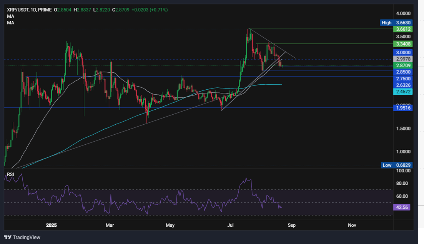This screenshot has width=424, height=244.
Task: Click the 1.5000 price axis label
Action: coord(403,129)
